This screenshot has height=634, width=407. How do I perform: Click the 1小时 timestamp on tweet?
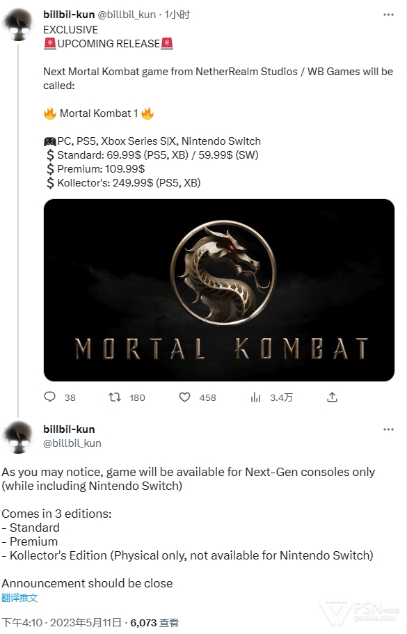177,15
